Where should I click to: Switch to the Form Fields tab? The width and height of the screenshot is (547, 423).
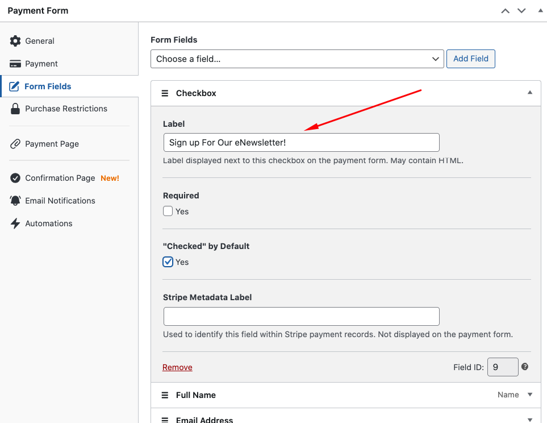[x=48, y=86]
